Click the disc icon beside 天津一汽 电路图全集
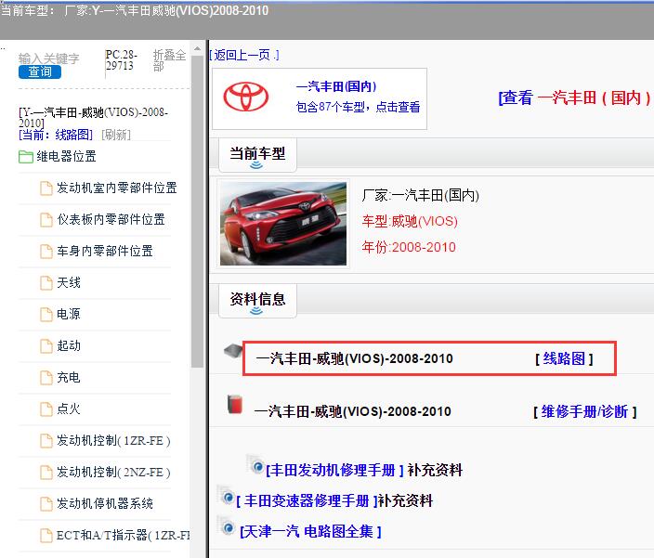654x558 pixels. click(227, 526)
